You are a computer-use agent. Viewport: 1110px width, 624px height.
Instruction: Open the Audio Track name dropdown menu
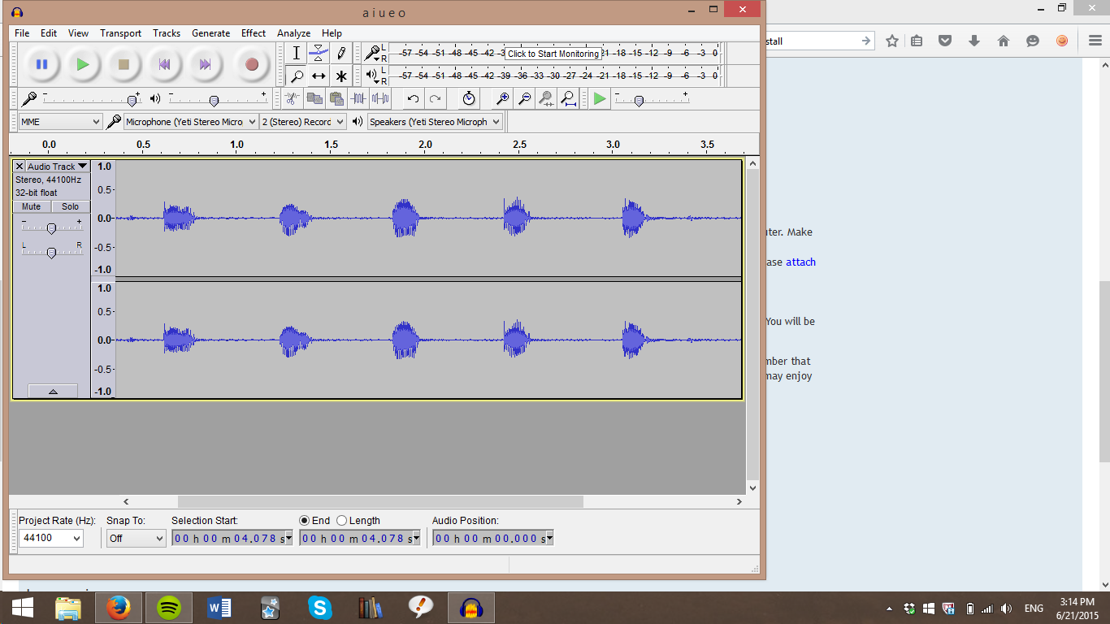pos(57,167)
